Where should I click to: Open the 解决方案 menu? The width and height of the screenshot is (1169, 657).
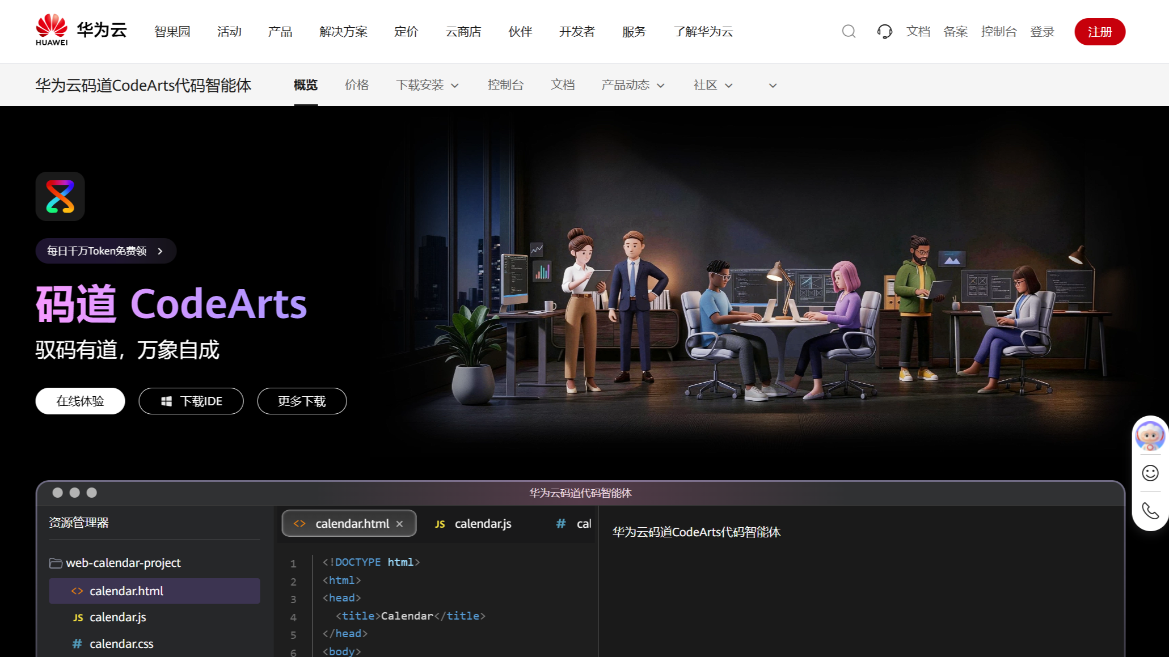coord(343,32)
